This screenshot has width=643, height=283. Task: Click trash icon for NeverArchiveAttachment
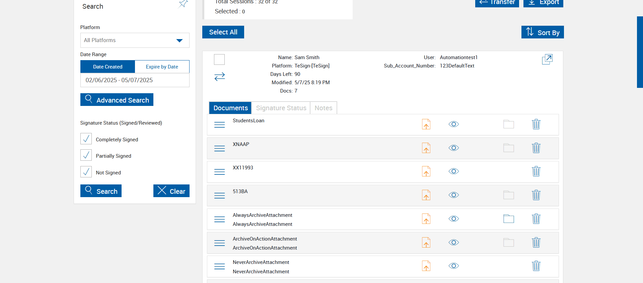click(536, 266)
